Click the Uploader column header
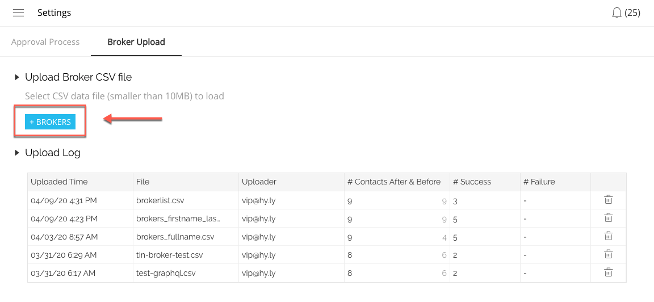 [259, 182]
